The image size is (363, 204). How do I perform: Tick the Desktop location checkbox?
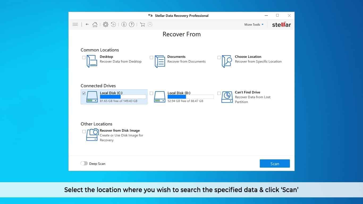click(x=84, y=57)
